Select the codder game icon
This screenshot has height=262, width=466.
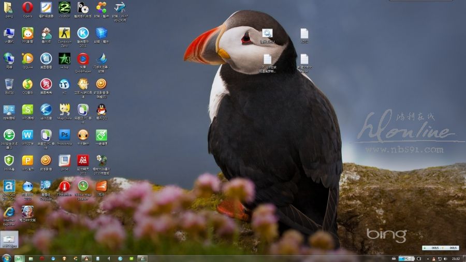pyautogui.click(x=64, y=8)
